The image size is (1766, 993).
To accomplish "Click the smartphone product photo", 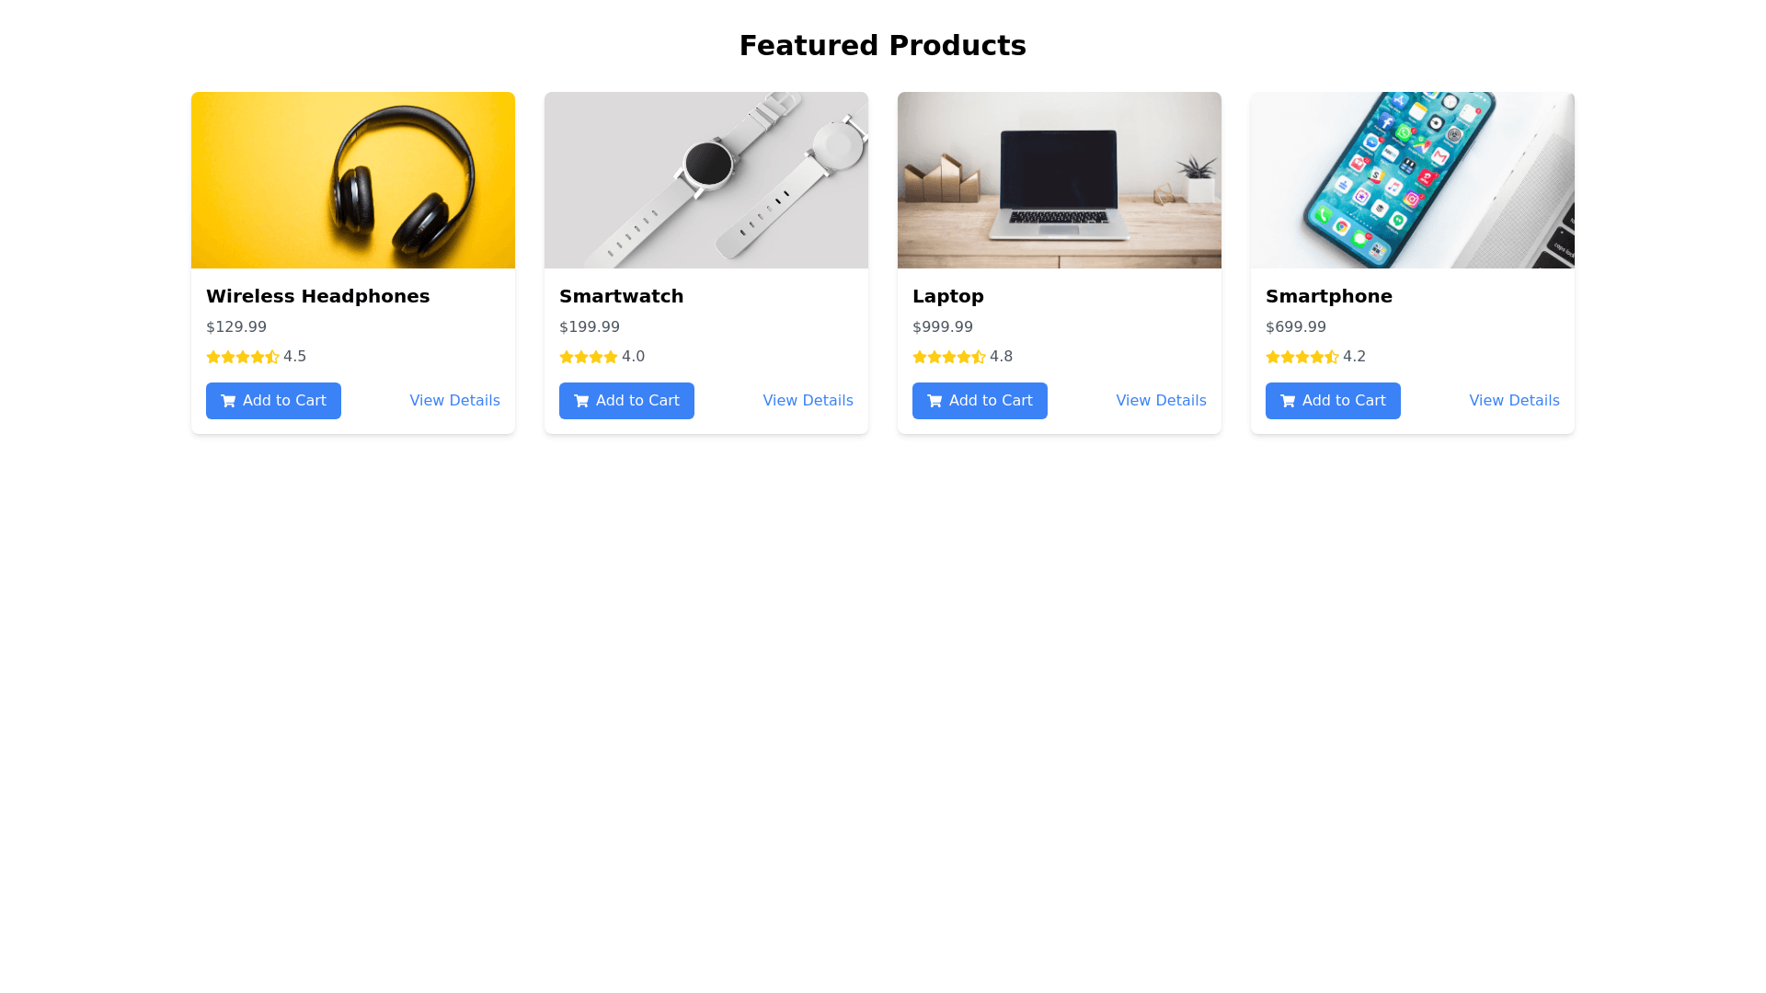I will pos(1413,180).
